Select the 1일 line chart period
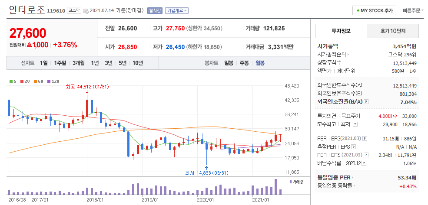Viewport: 428px width, 205px height. click(44, 63)
